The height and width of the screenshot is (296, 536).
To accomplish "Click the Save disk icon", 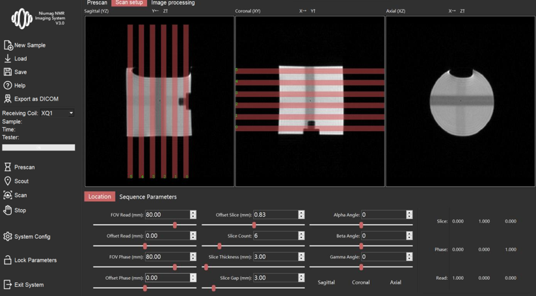I will pos(8,72).
